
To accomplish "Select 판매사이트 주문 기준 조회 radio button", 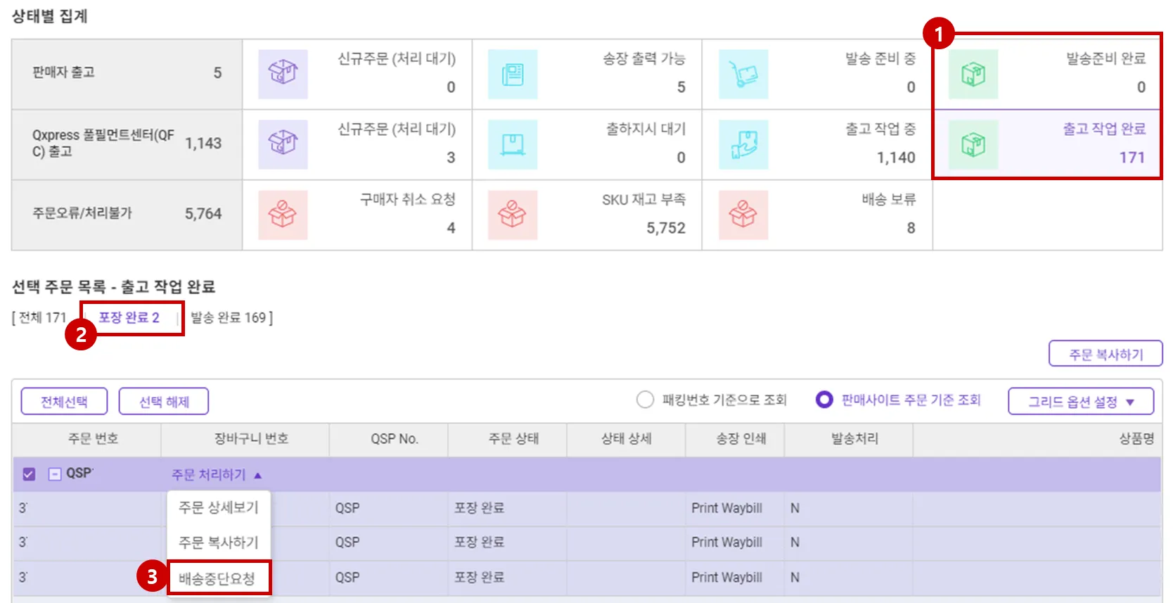I will pos(824,400).
